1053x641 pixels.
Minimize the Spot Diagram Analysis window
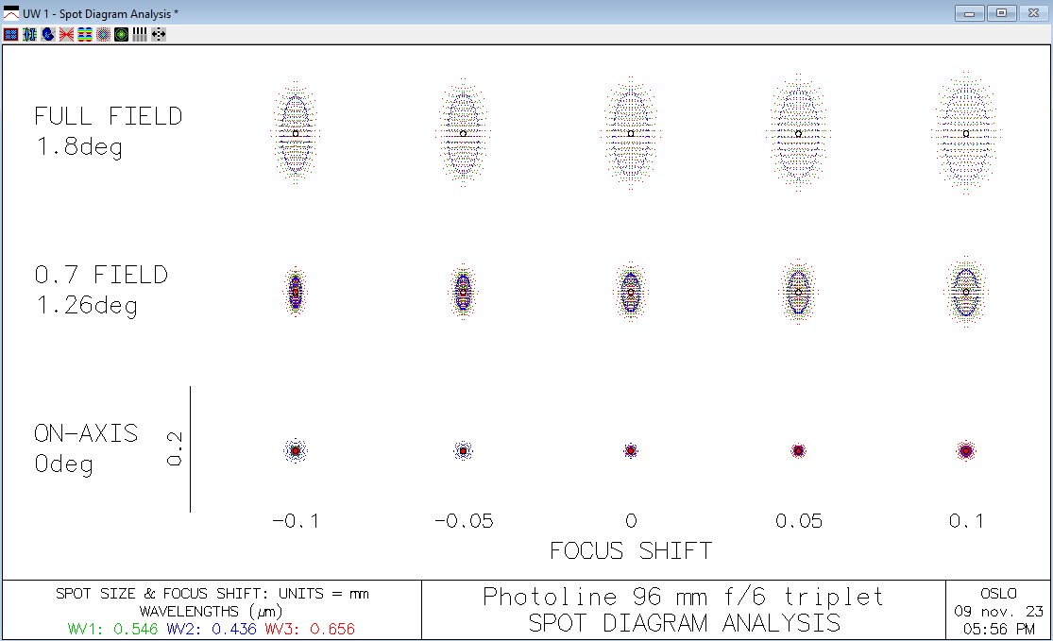click(x=969, y=13)
